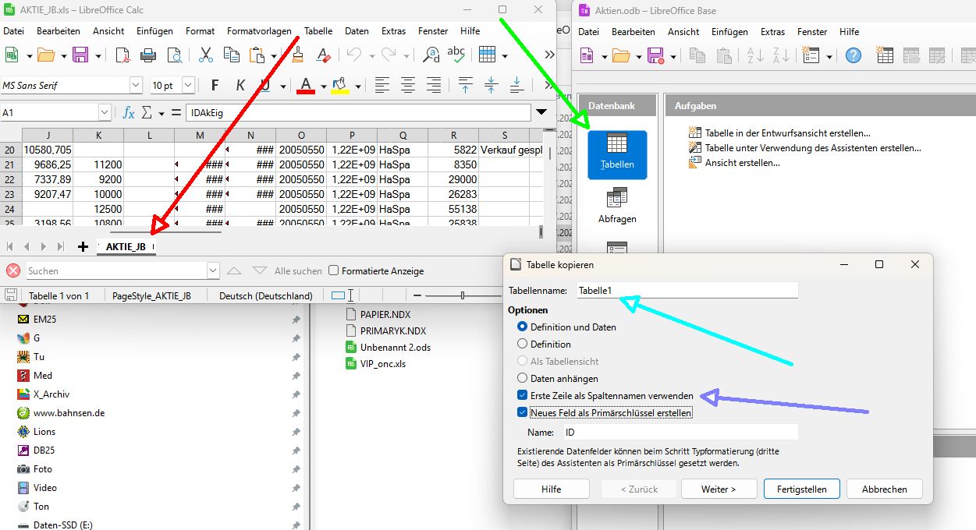
Task: Click the red font color swatch
Action: point(305,86)
